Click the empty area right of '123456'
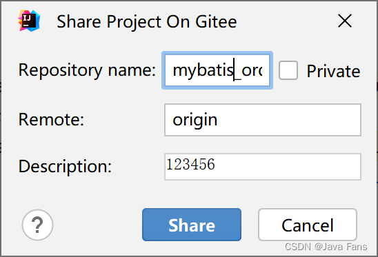Viewport: 378px width, 257px height. coord(287,167)
